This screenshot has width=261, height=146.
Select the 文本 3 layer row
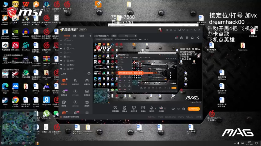[75, 61]
